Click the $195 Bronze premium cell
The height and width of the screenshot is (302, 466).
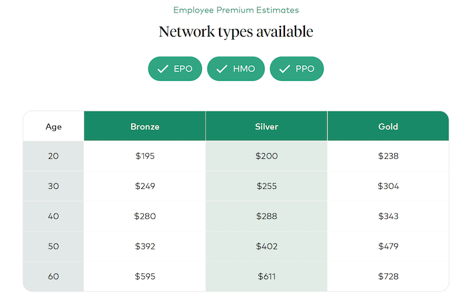[144, 156]
